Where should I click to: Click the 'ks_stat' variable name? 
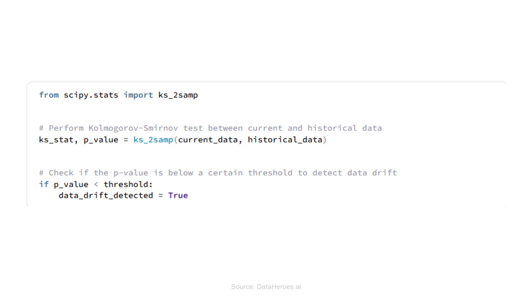coord(56,140)
